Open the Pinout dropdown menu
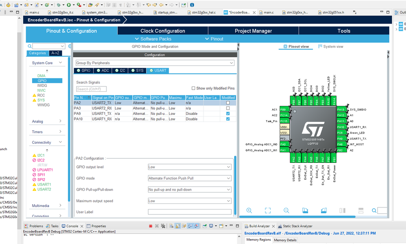406x244 pixels. coord(214,39)
